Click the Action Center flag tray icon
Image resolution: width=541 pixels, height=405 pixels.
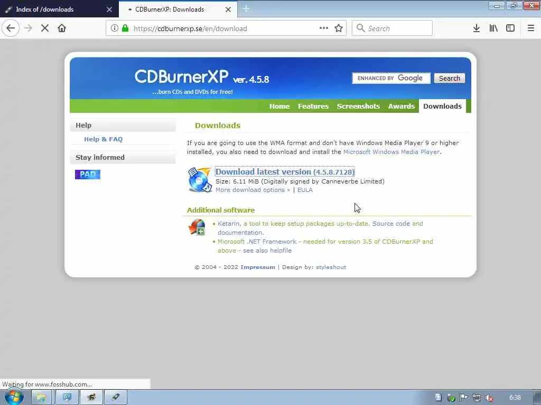coord(464,398)
